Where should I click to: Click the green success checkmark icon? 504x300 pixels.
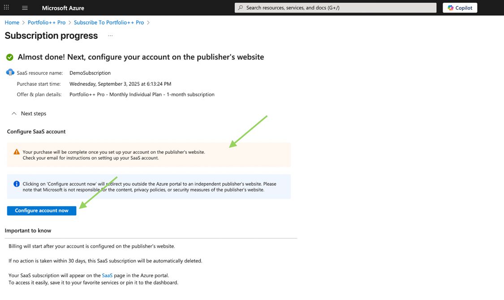(x=9, y=57)
